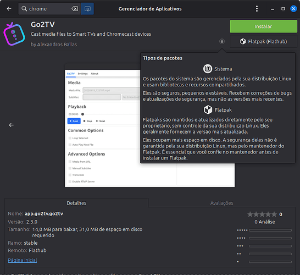Click the '0 Análise' review count
The height and width of the screenshot is (275, 300).
pyautogui.click(x=265, y=222)
